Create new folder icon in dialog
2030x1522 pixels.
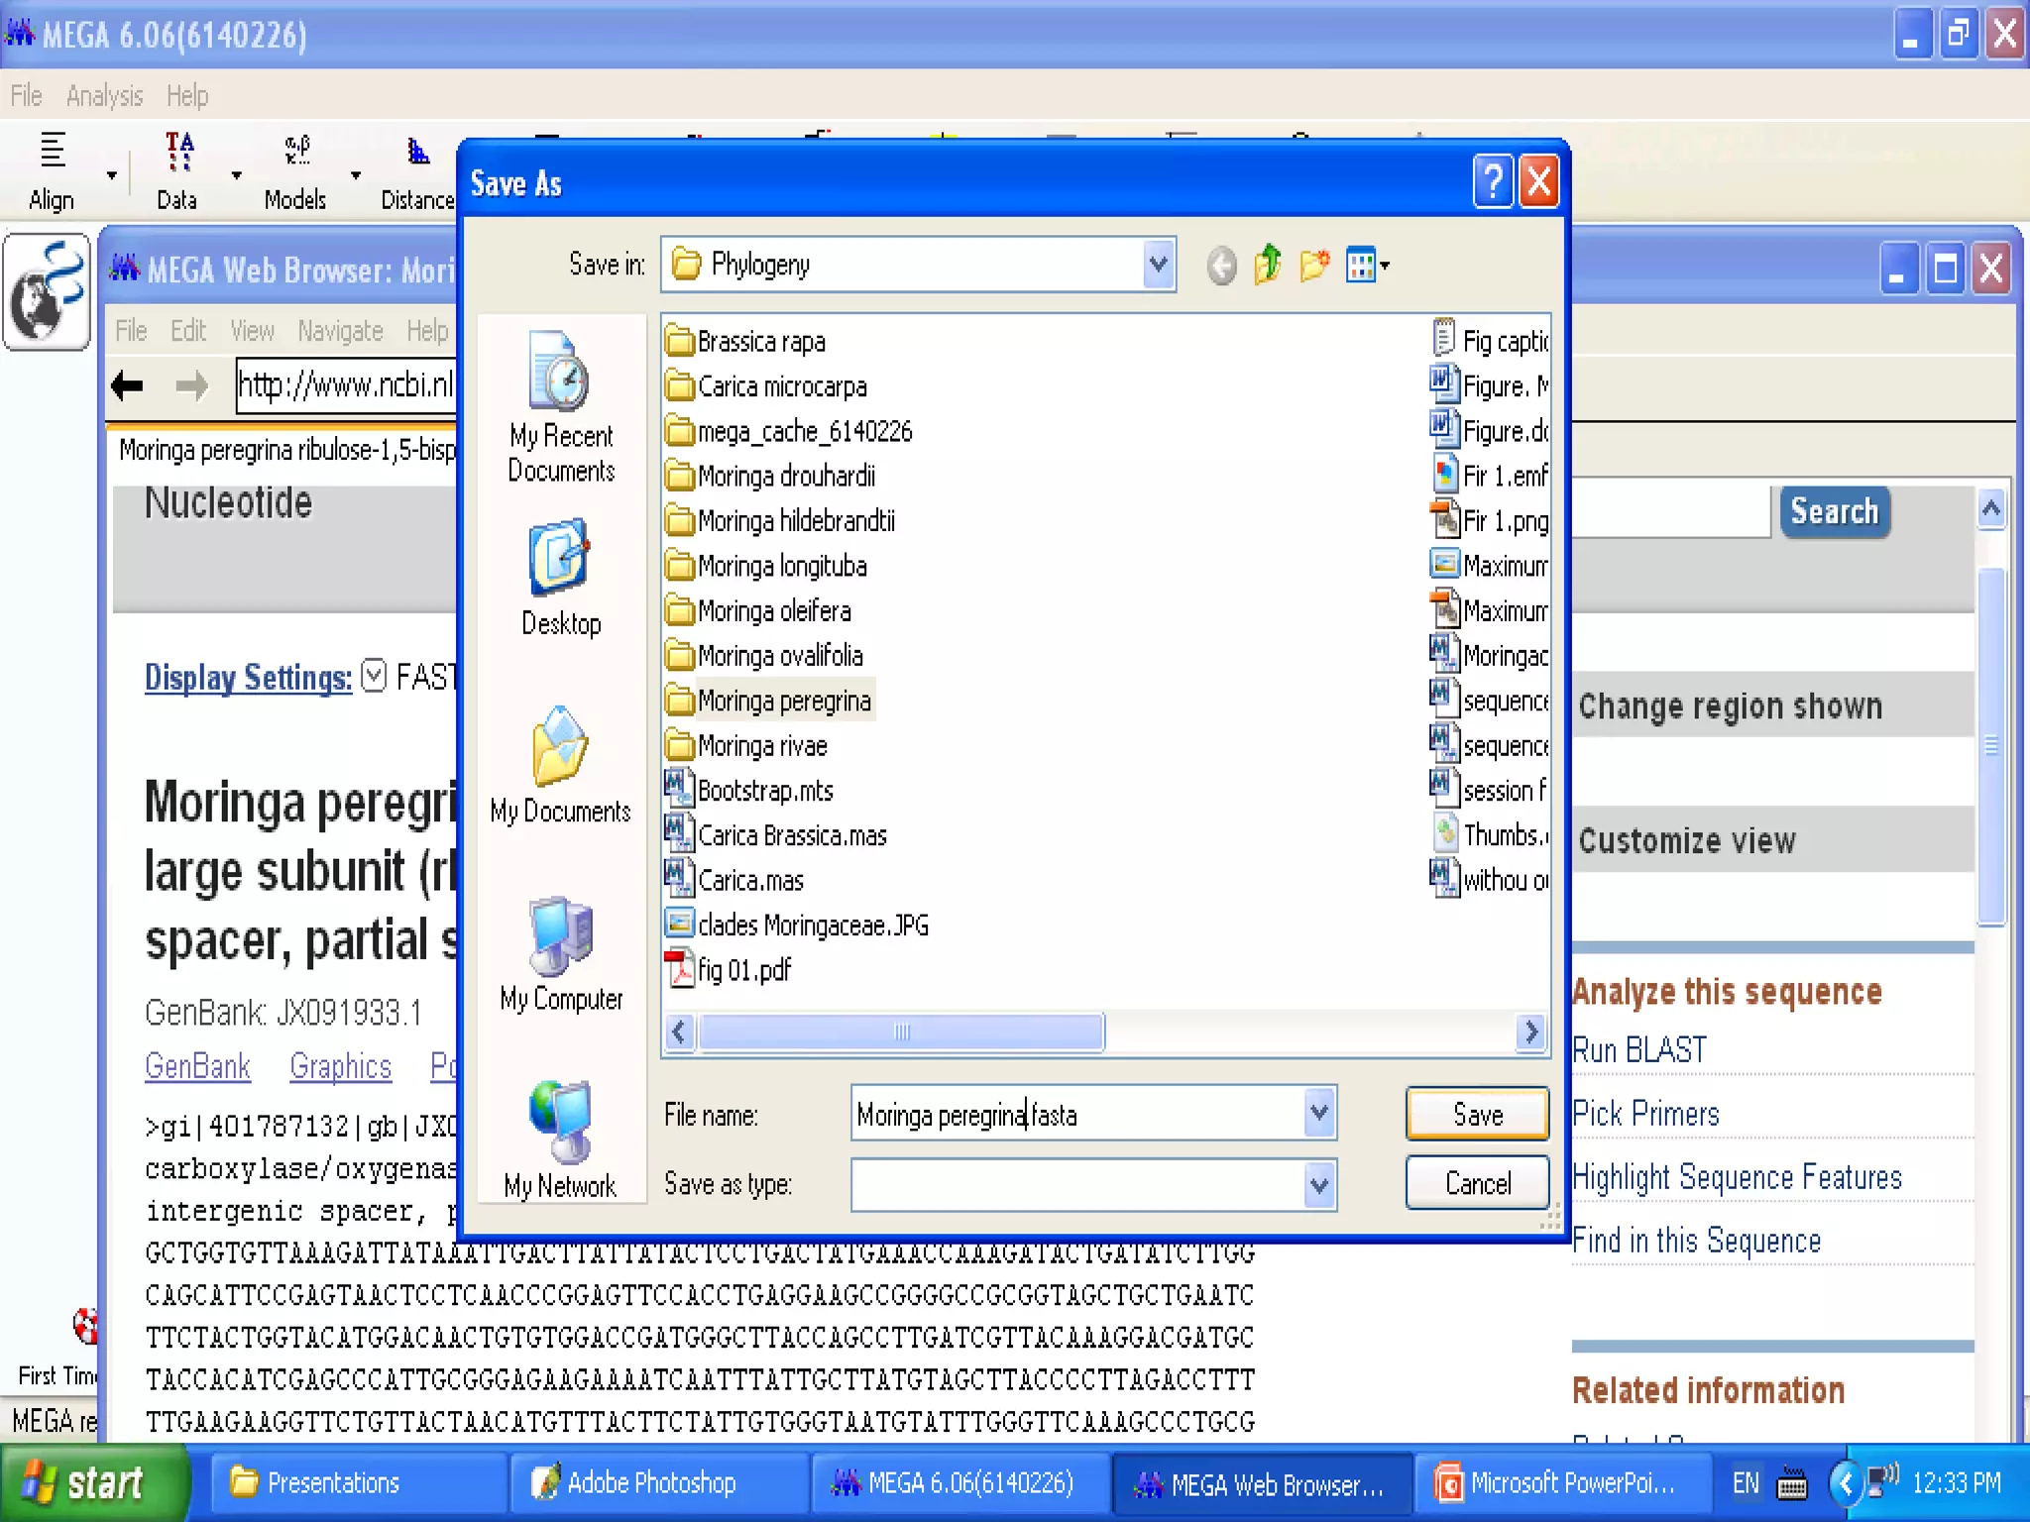[x=1314, y=266]
